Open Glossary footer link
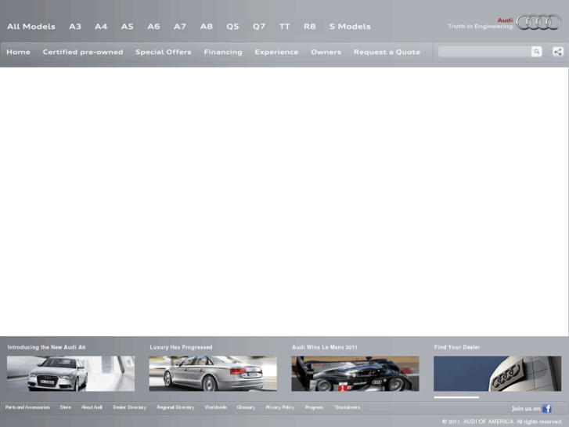Image resolution: width=569 pixels, height=427 pixels. coord(246,407)
